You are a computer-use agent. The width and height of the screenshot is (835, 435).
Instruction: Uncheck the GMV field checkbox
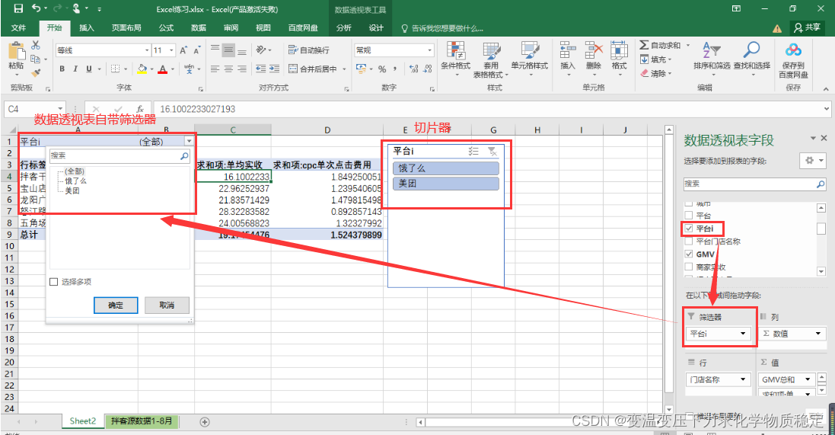coord(689,254)
